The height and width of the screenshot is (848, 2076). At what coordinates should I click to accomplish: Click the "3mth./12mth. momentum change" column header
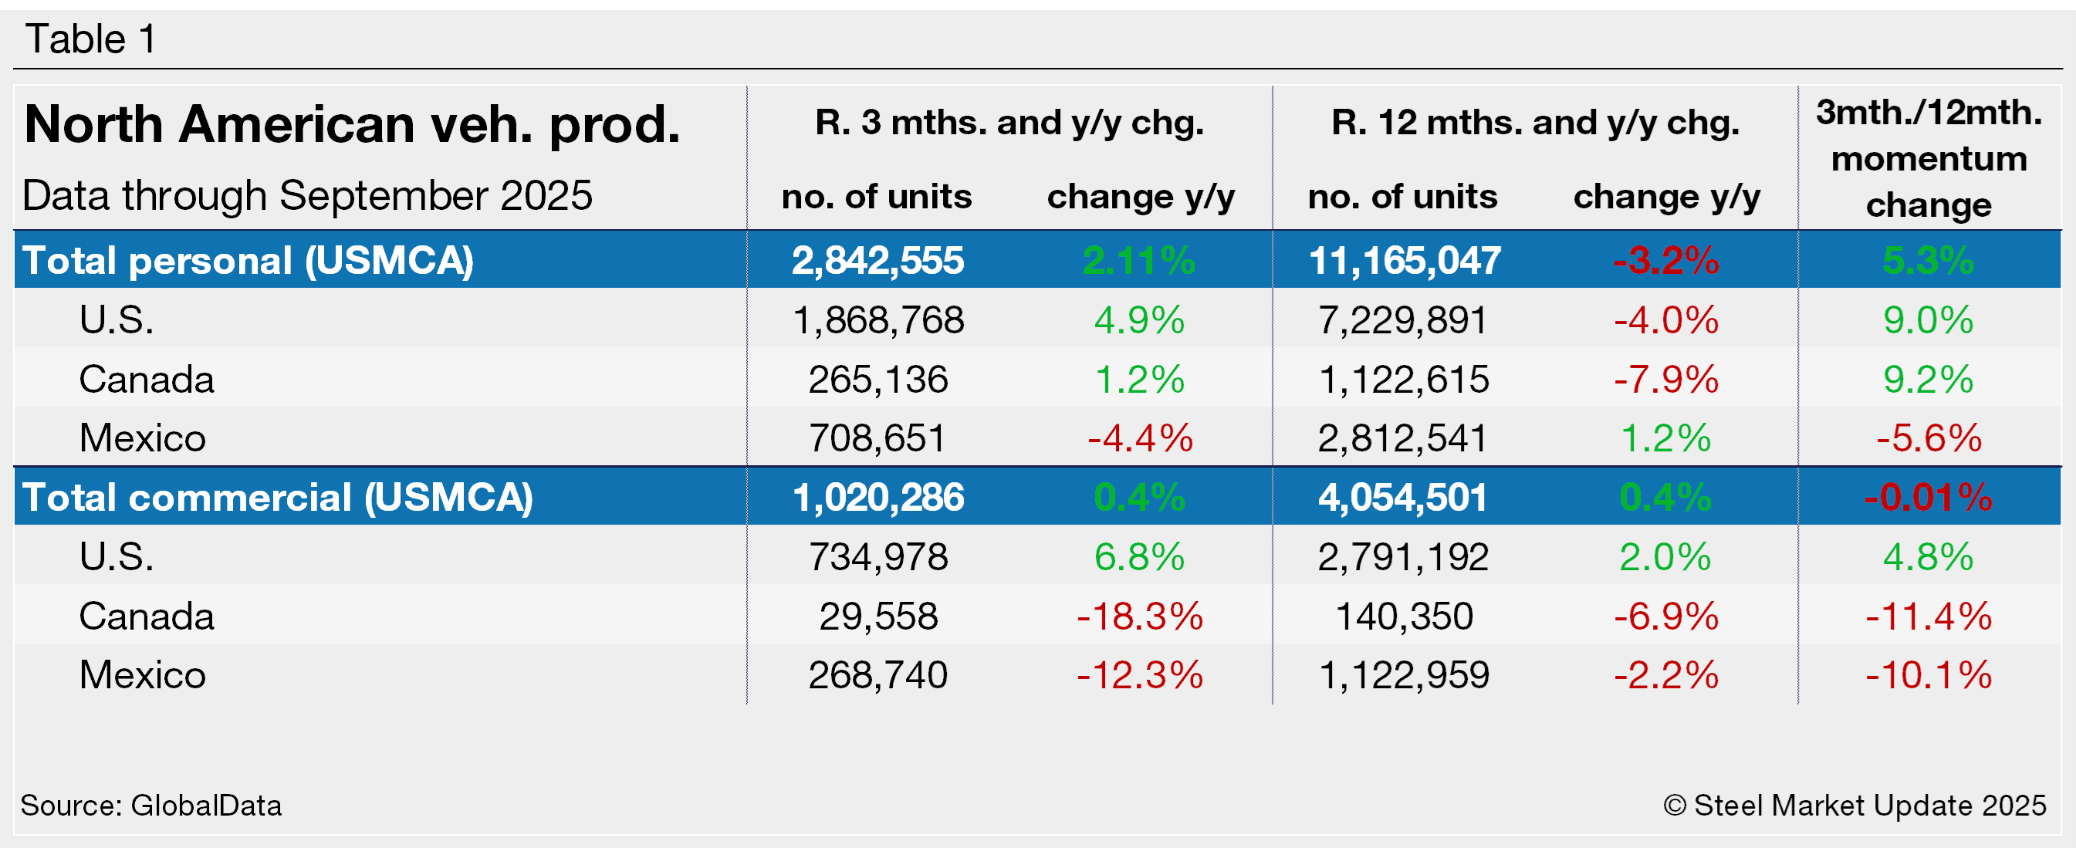pyautogui.click(x=1929, y=158)
